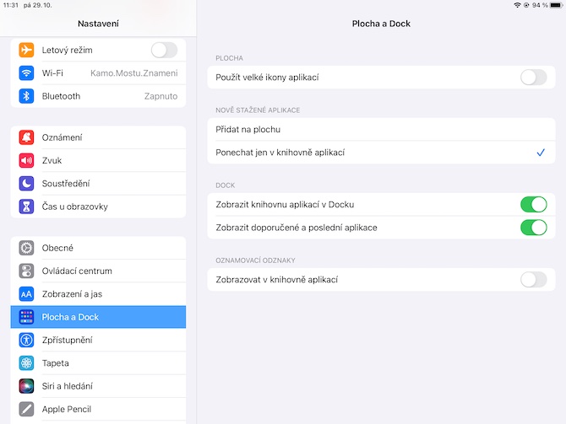Tap the Soustředění moon icon

[26, 183]
